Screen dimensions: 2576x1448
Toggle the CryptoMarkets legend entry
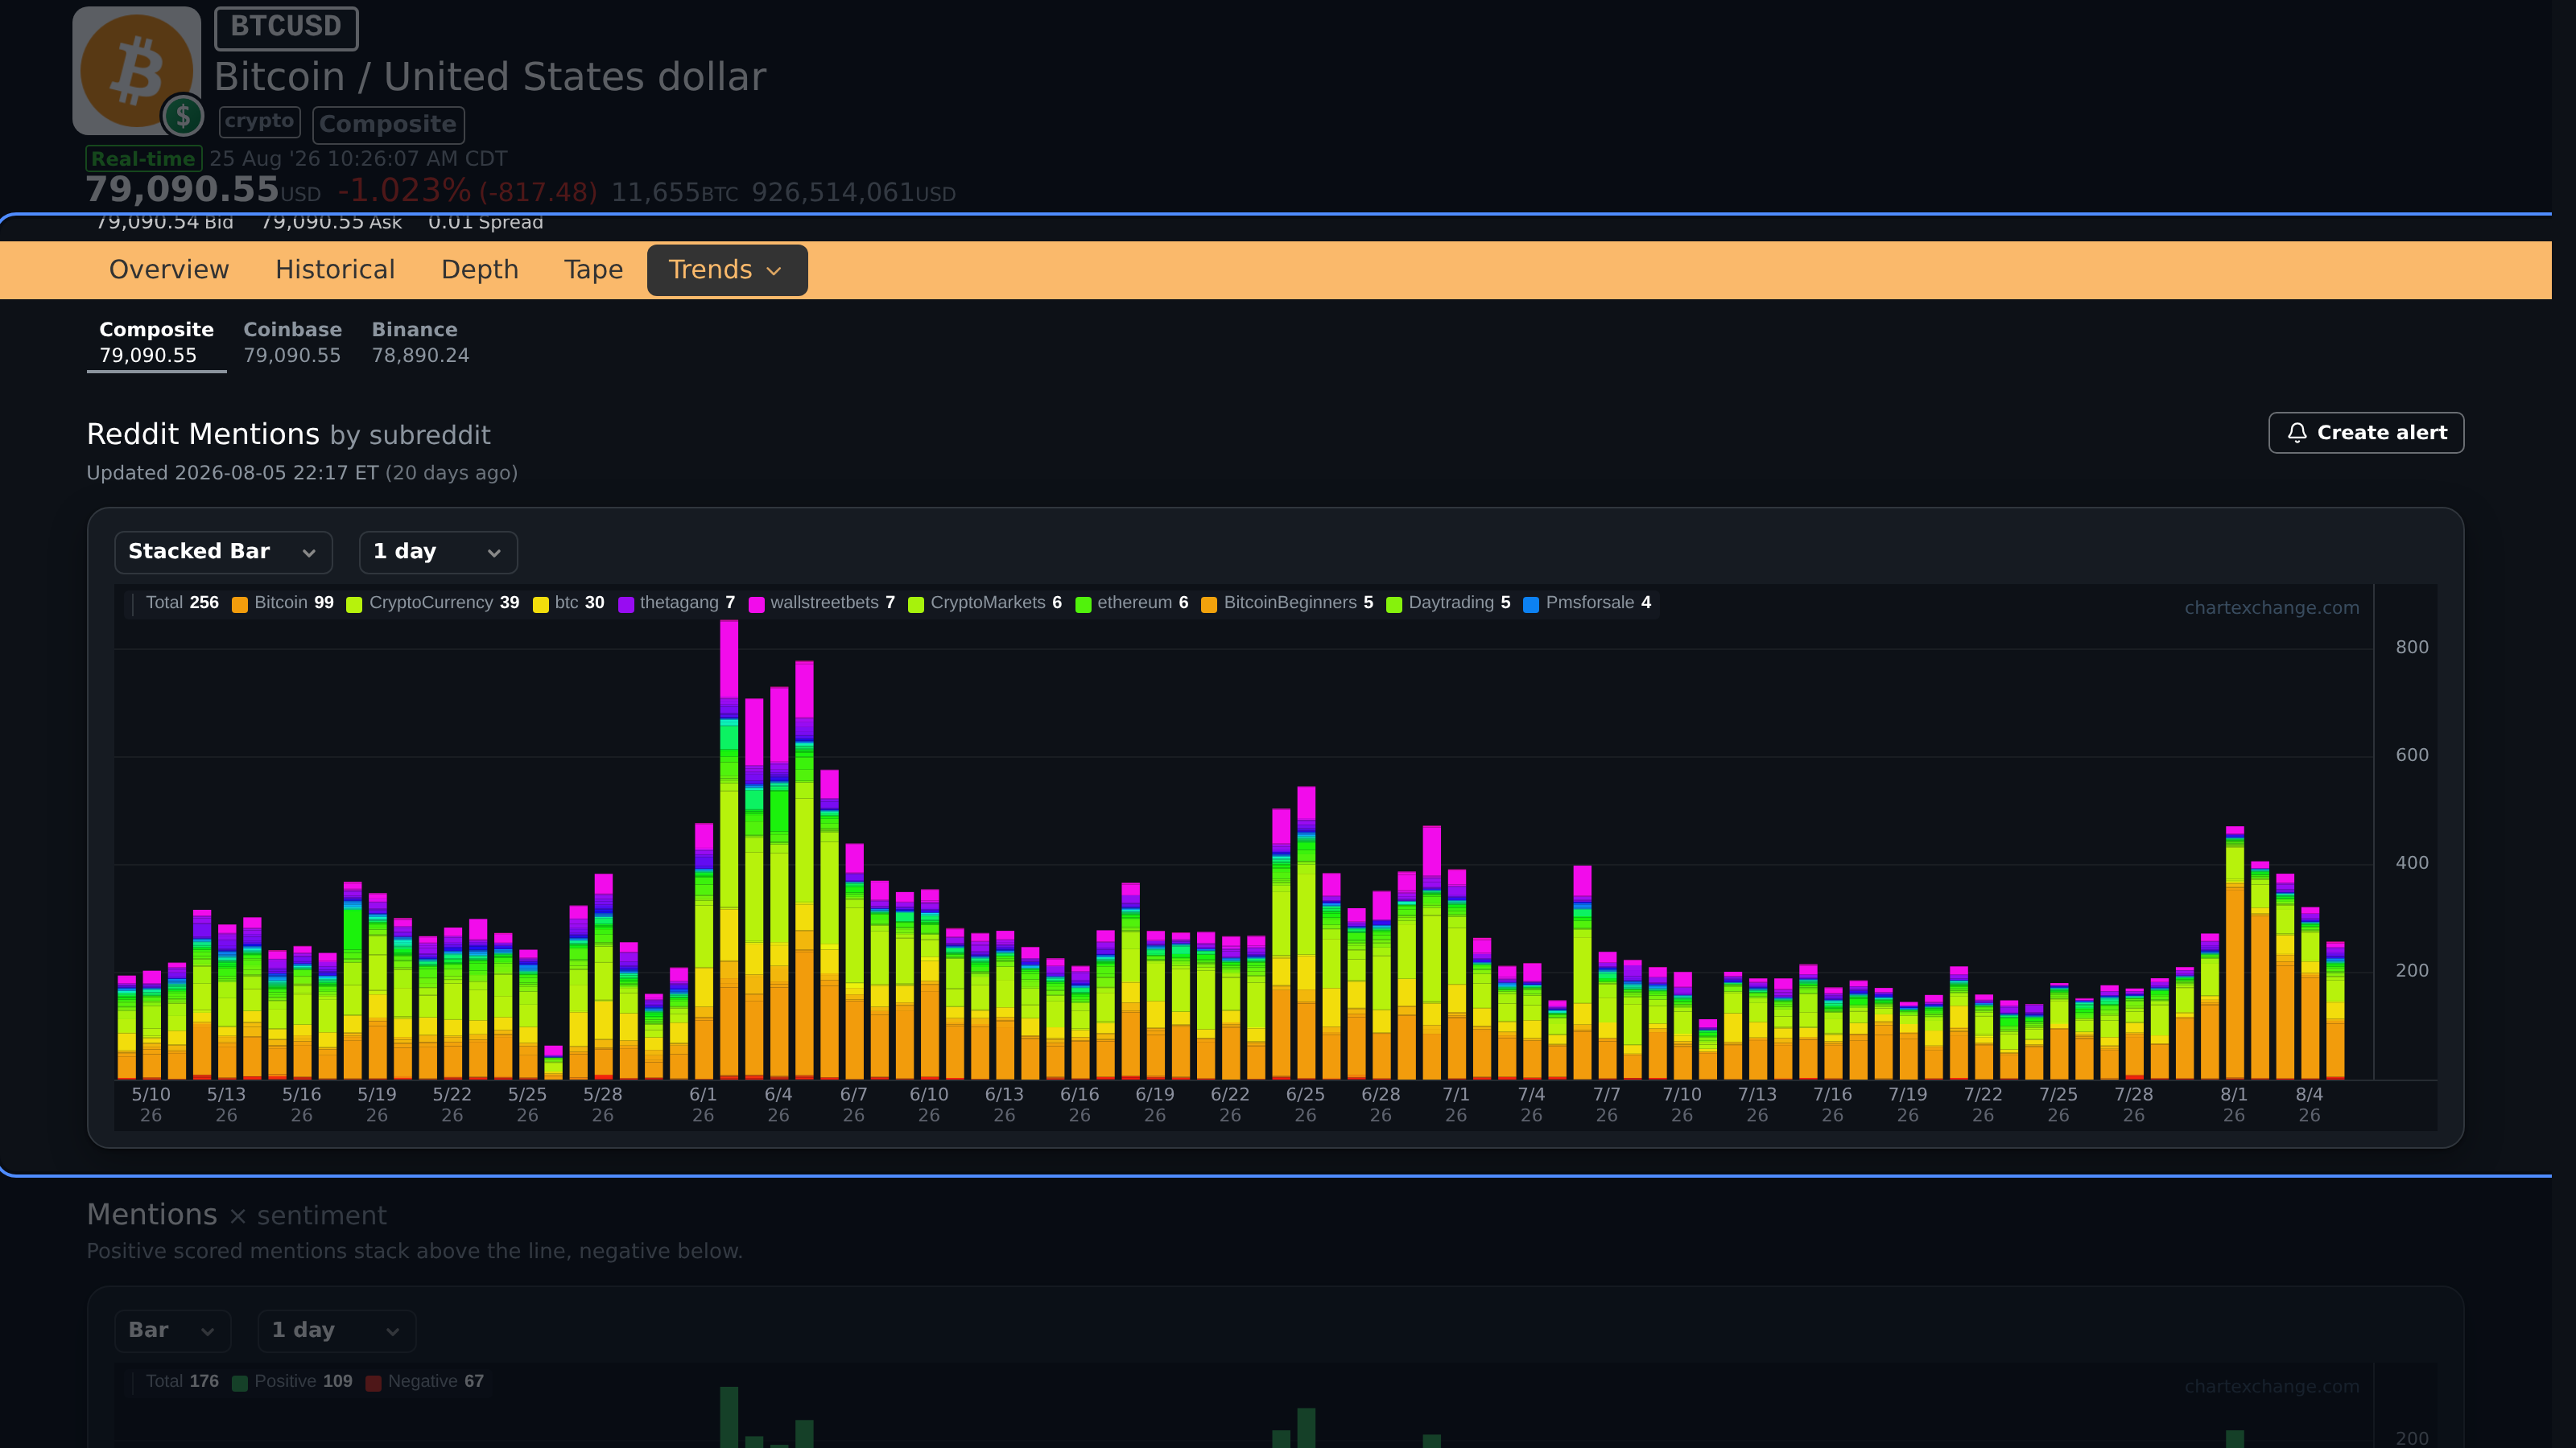(985, 603)
